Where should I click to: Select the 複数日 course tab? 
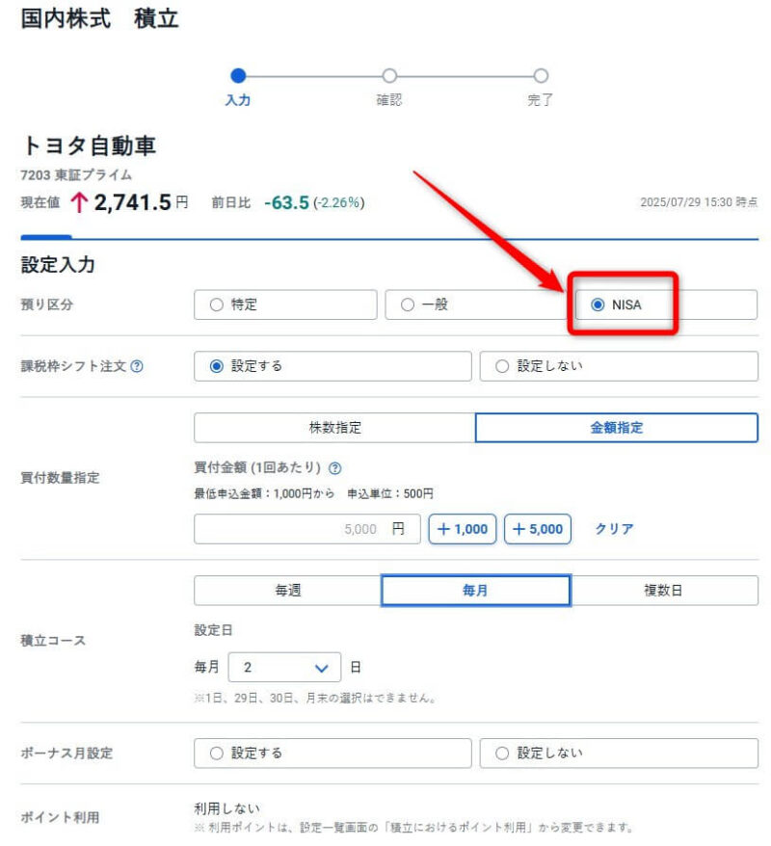pyautogui.click(x=664, y=591)
